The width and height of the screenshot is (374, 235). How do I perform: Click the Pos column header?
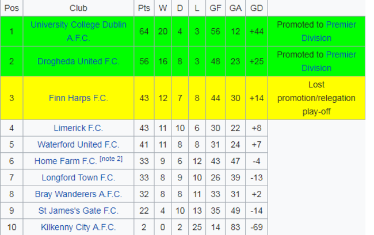coord(11,8)
